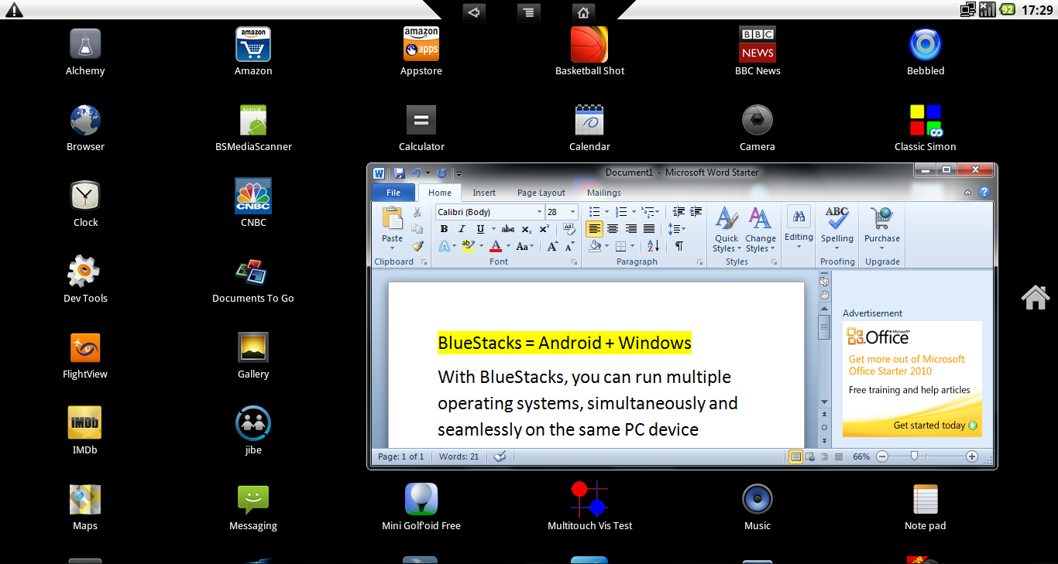
Task: Click the Save floppy disk icon
Action: click(x=400, y=173)
